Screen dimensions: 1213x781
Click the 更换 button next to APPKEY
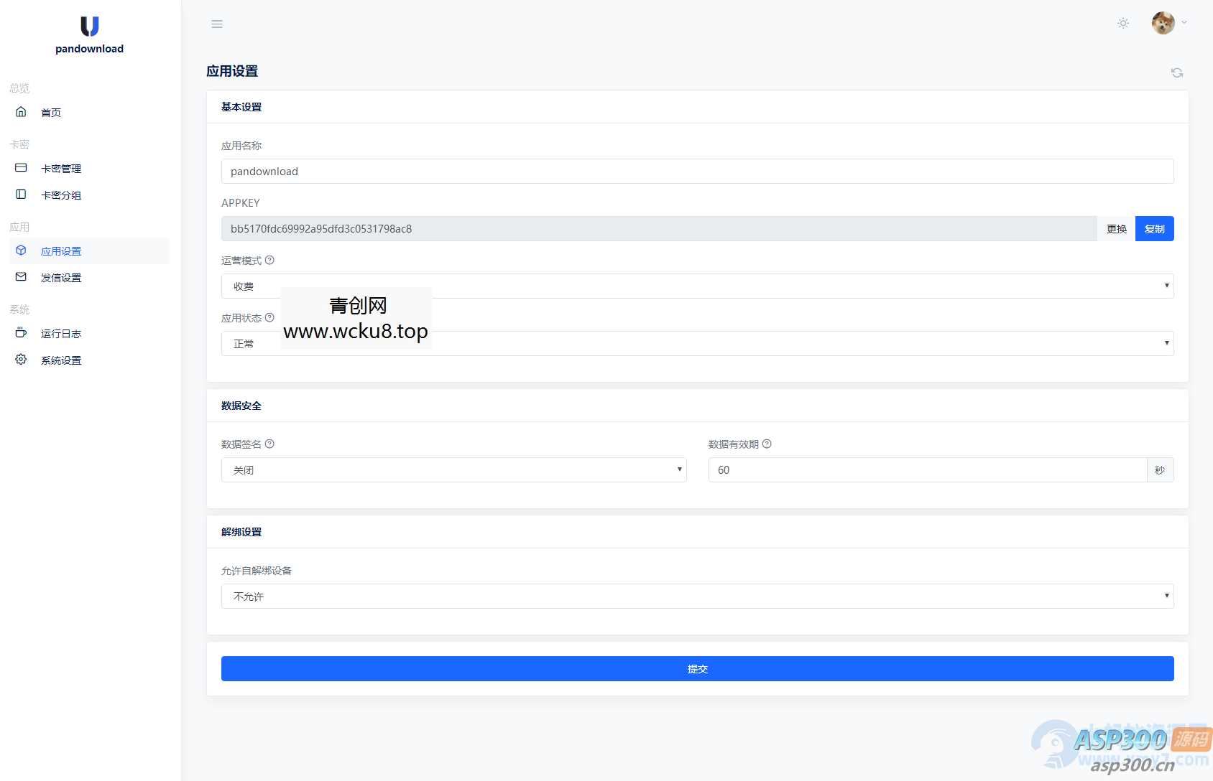coord(1116,229)
